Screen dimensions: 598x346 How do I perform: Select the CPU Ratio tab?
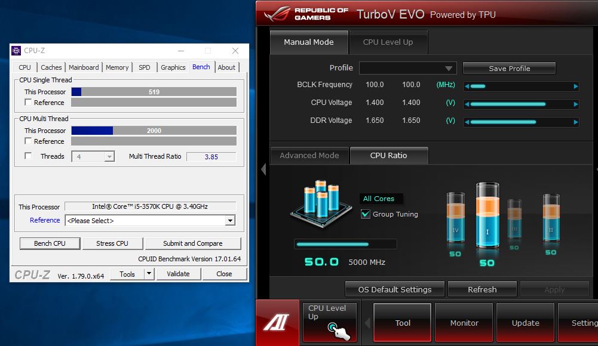tap(389, 156)
